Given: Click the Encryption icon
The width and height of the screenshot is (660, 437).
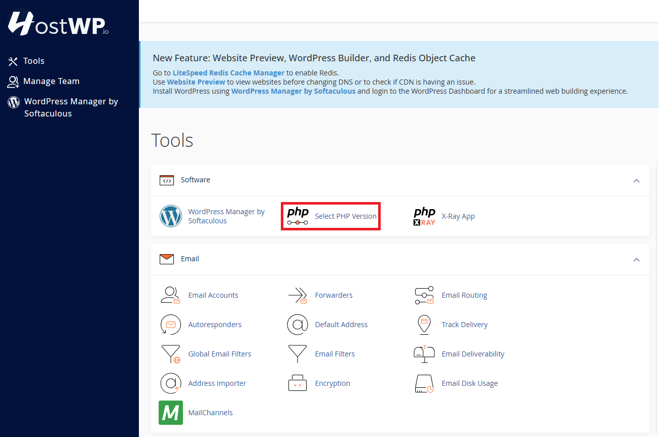Looking at the screenshot, I should (x=298, y=383).
